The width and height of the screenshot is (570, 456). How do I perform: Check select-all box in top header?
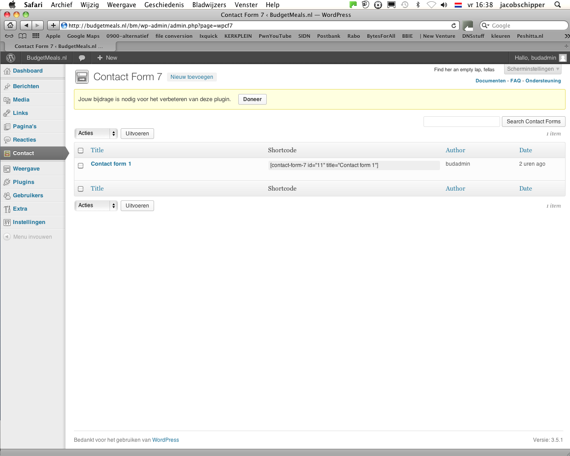[x=81, y=151]
